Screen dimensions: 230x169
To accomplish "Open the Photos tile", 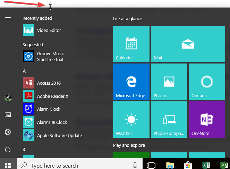I will pos(169,82).
